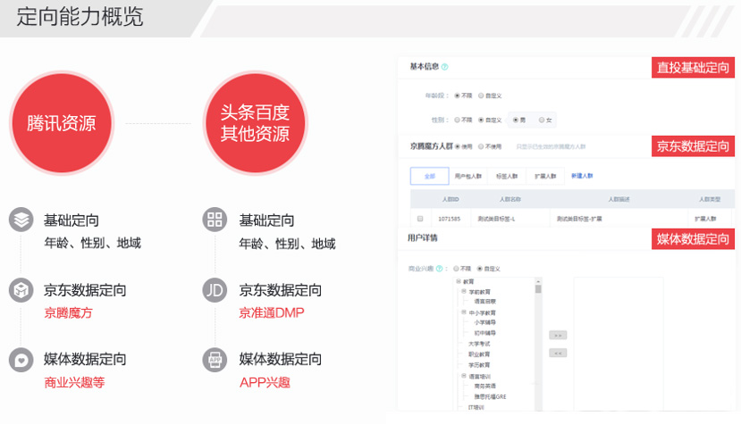Select 自定义 for 商业兴趣
This screenshot has width=741, height=424.
[x=480, y=269]
